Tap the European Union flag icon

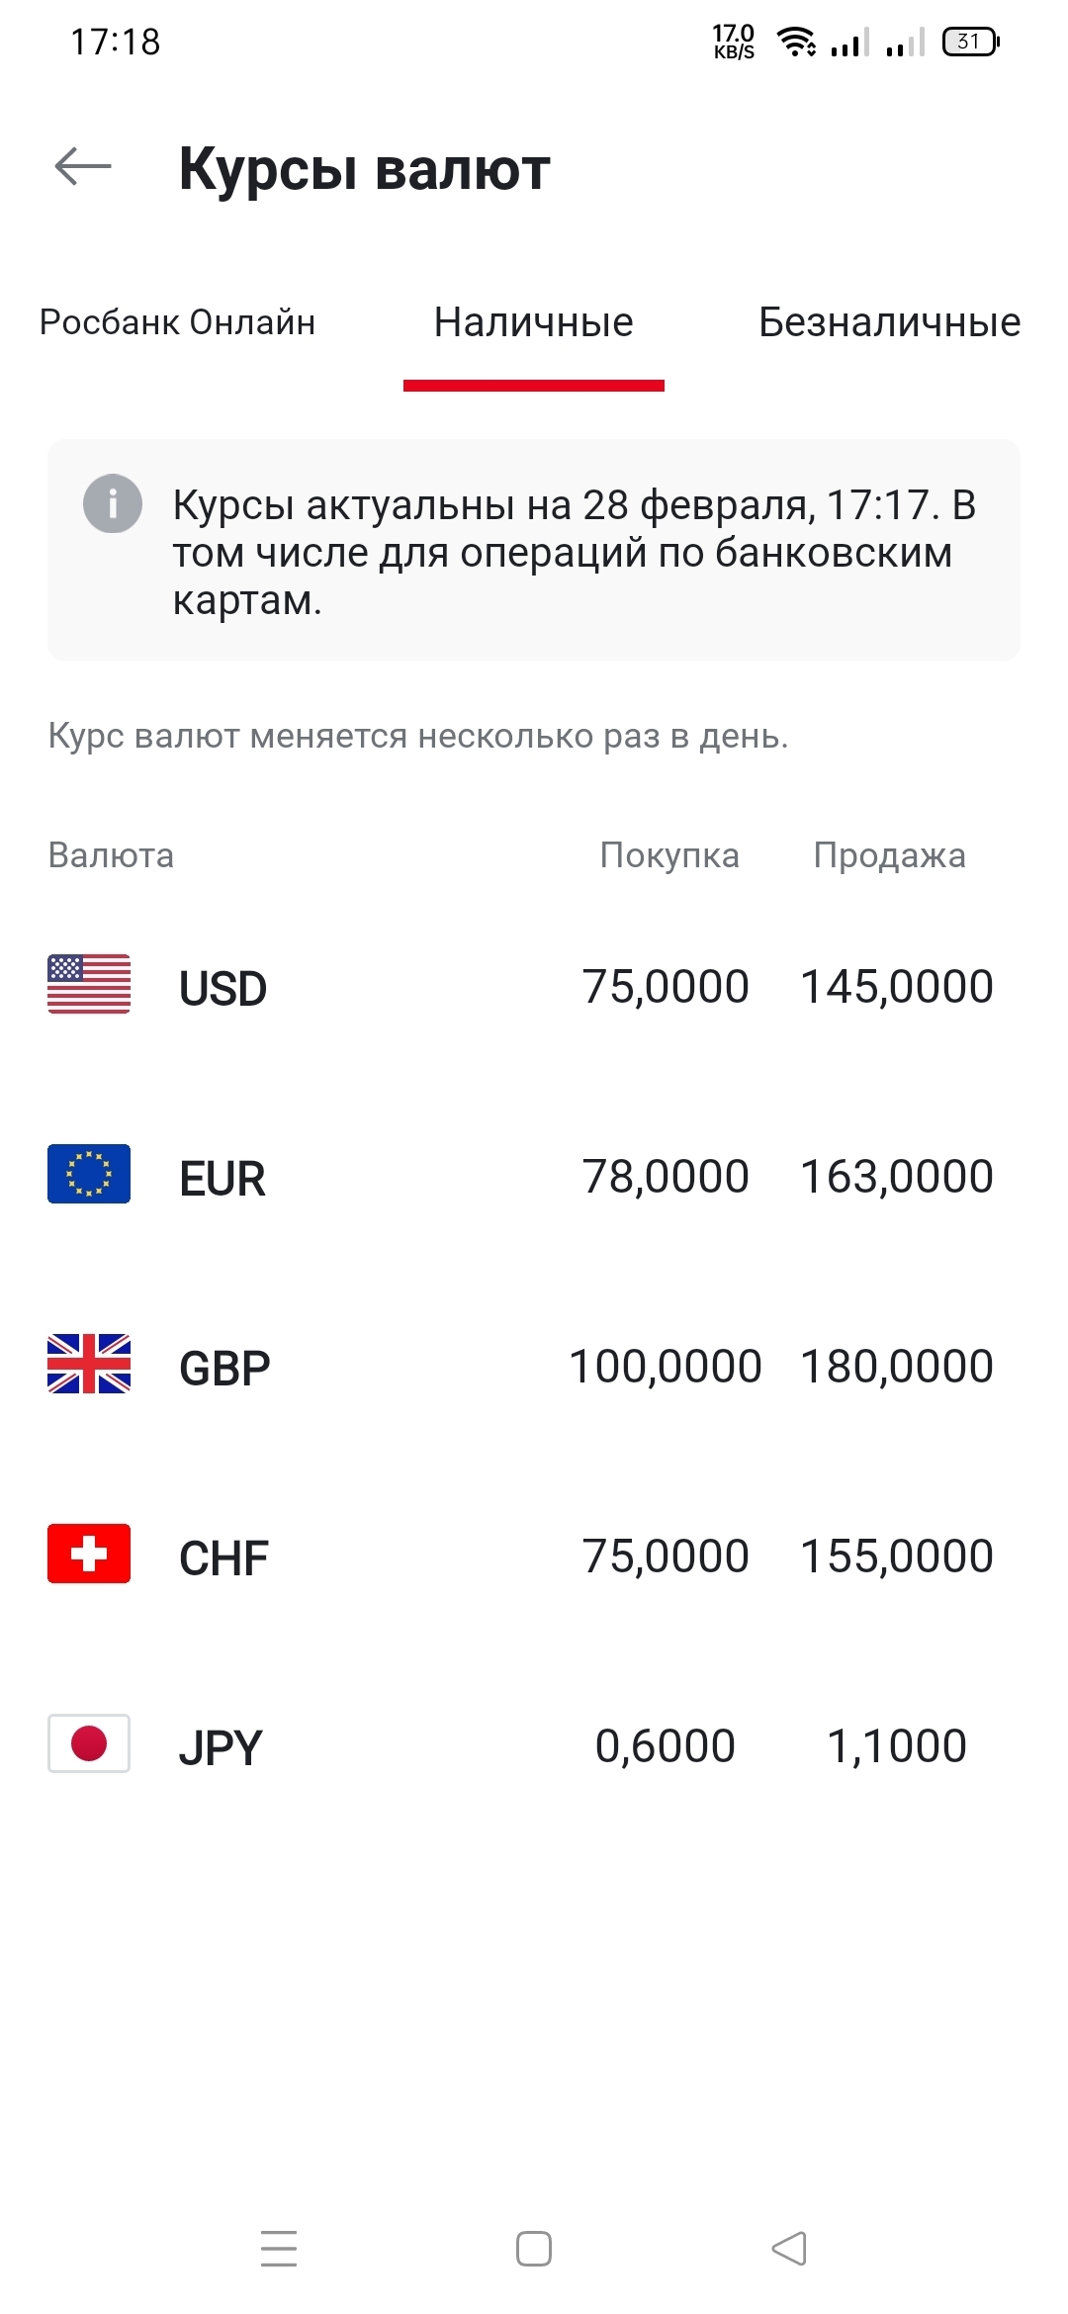coord(89,1174)
